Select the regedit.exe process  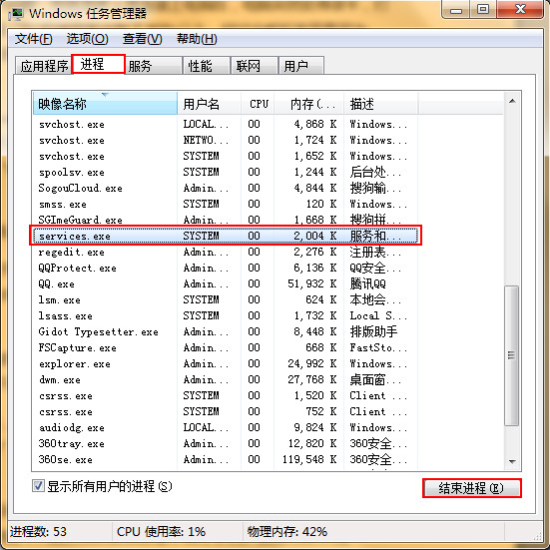[226, 252]
